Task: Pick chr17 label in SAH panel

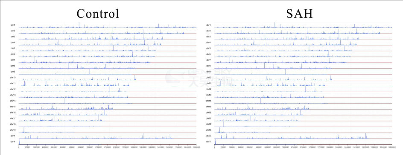Action: 209,118
